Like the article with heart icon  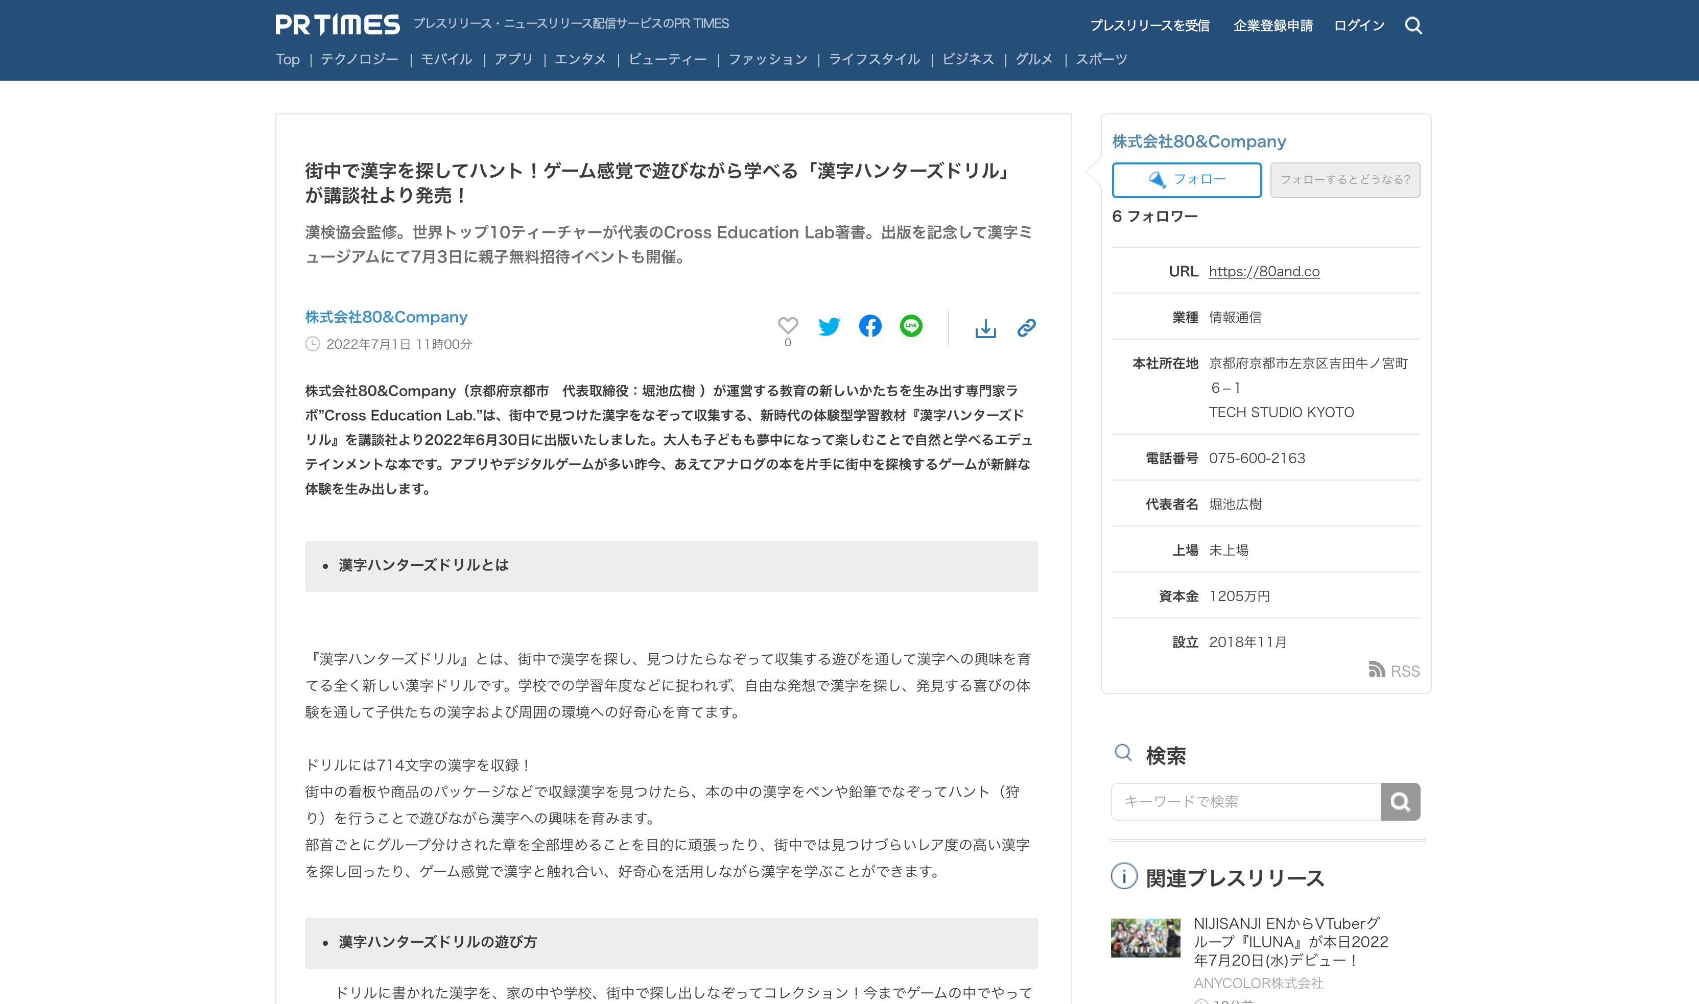pos(788,326)
